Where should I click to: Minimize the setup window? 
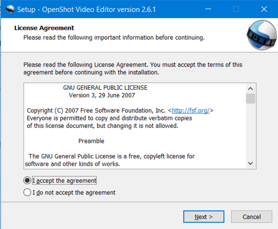click(208, 9)
